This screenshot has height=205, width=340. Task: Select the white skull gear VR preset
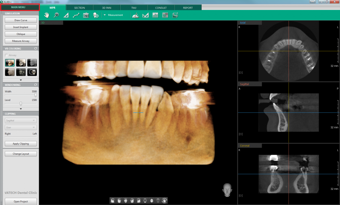tap(32, 72)
